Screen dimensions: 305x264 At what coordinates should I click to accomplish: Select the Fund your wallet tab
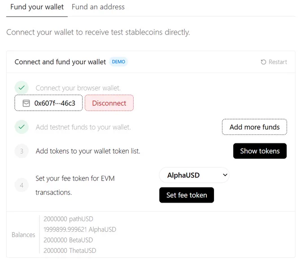click(37, 7)
